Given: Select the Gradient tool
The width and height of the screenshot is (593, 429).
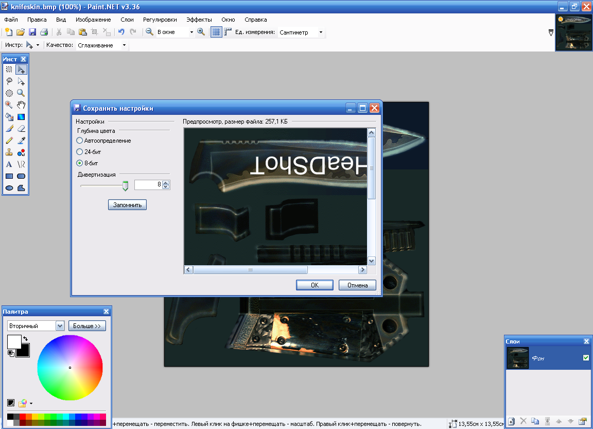Looking at the screenshot, I should click(21, 116).
